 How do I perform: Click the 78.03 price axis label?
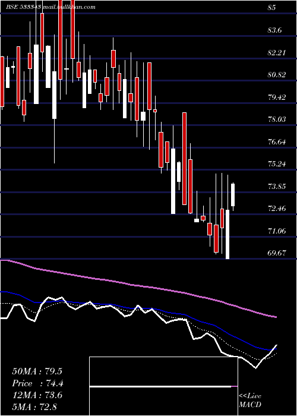[277, 119]
